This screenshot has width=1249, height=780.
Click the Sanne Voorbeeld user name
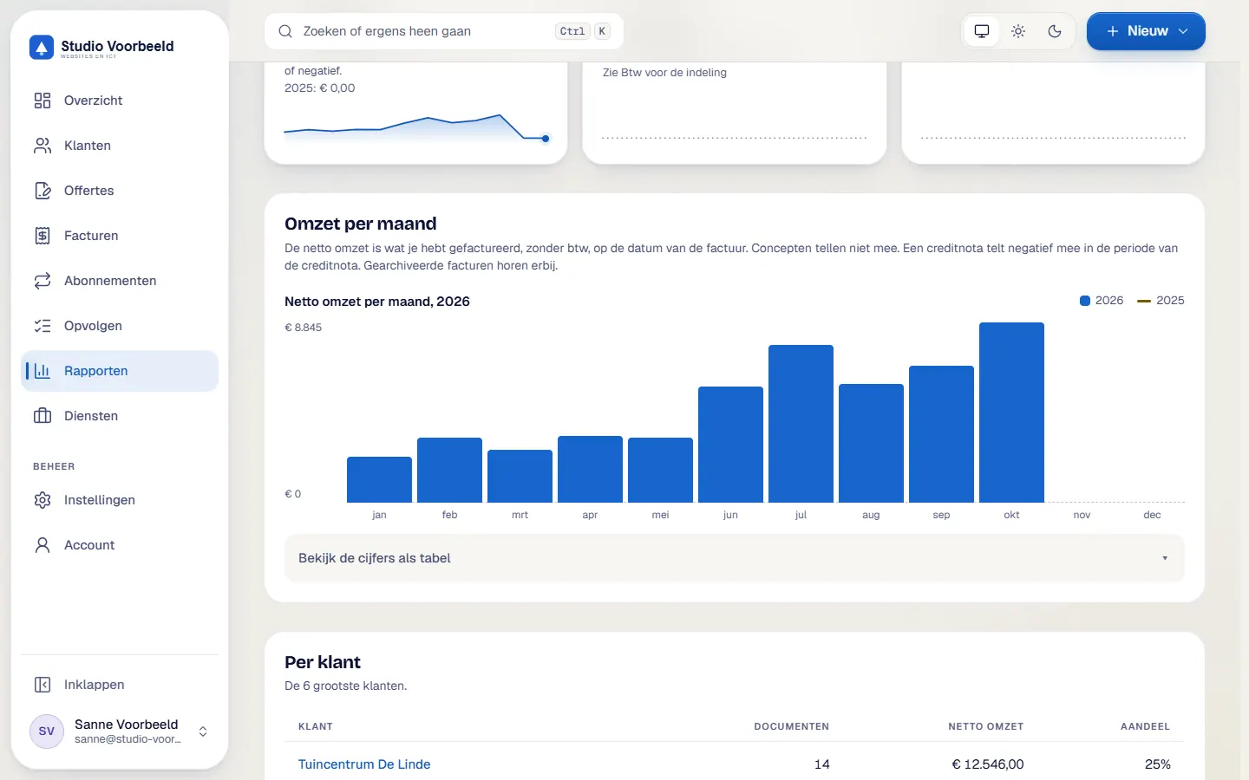click(x=127, y=725)
